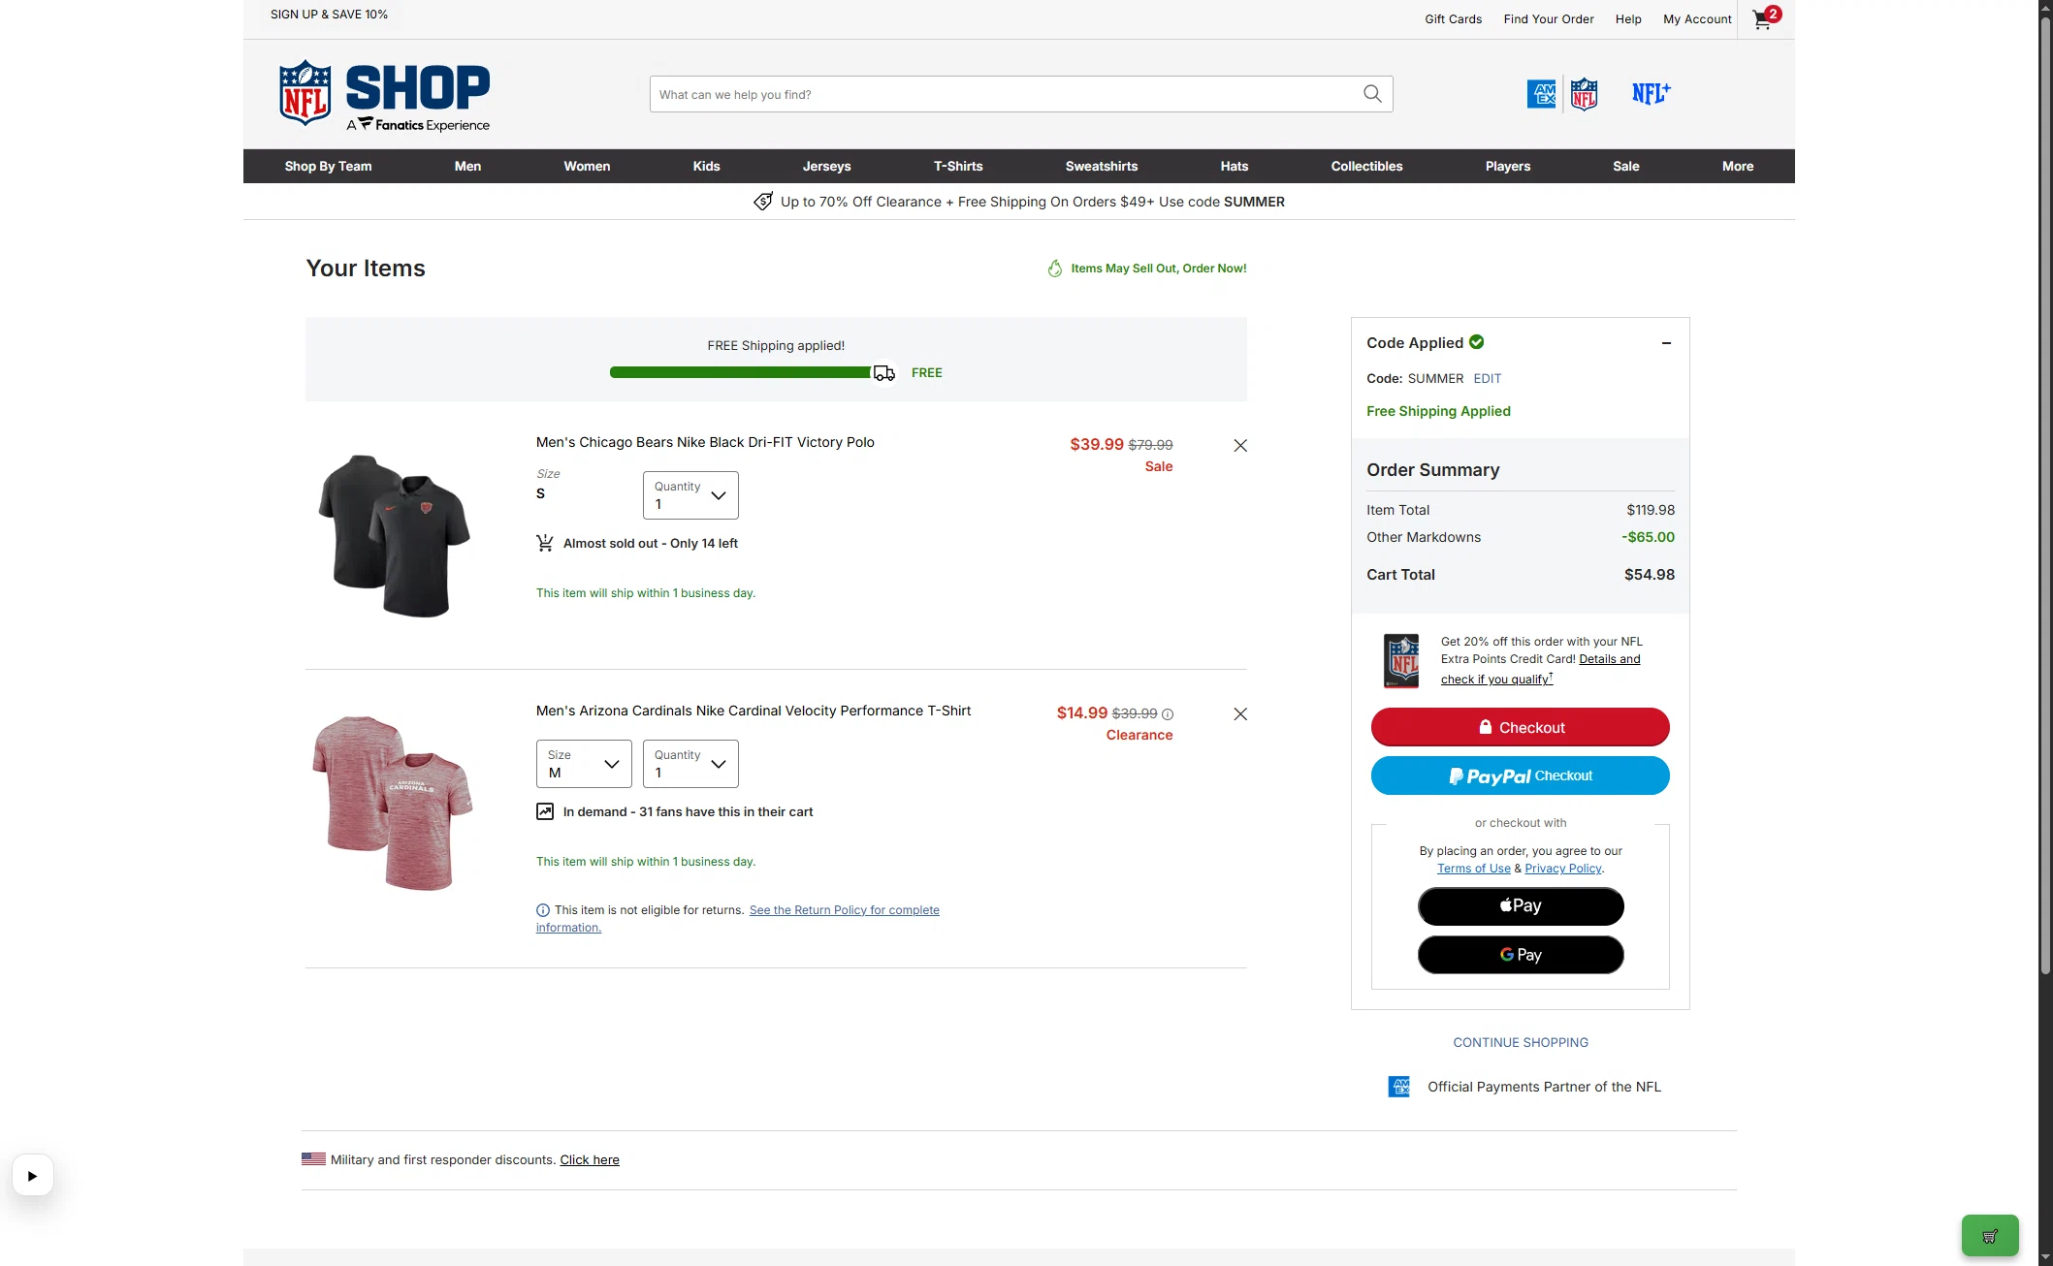
Task: Open the Jerseys menu
Action: coord(826,166)
